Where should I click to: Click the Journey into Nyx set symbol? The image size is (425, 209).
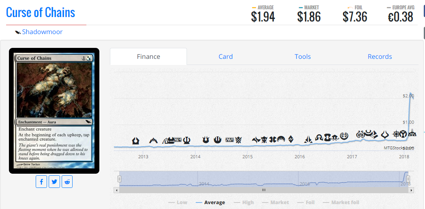point(218,140)
